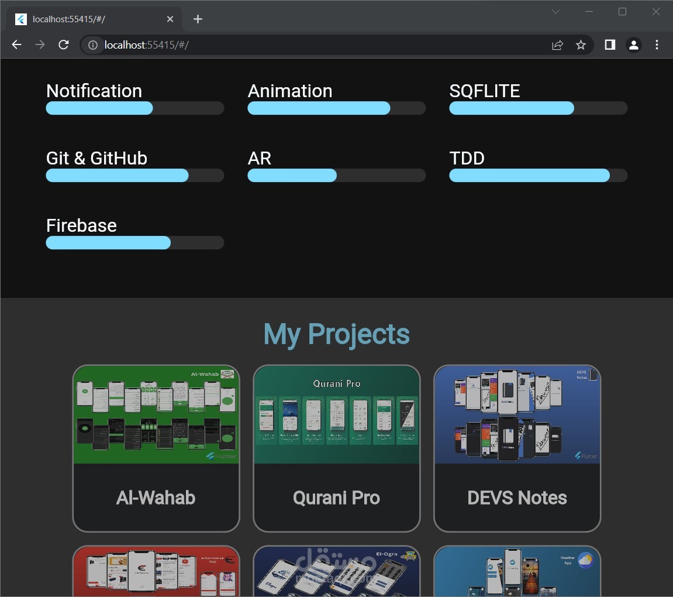Open the Chrome three-dot menu
673x597 pixels.
(657, 44)
